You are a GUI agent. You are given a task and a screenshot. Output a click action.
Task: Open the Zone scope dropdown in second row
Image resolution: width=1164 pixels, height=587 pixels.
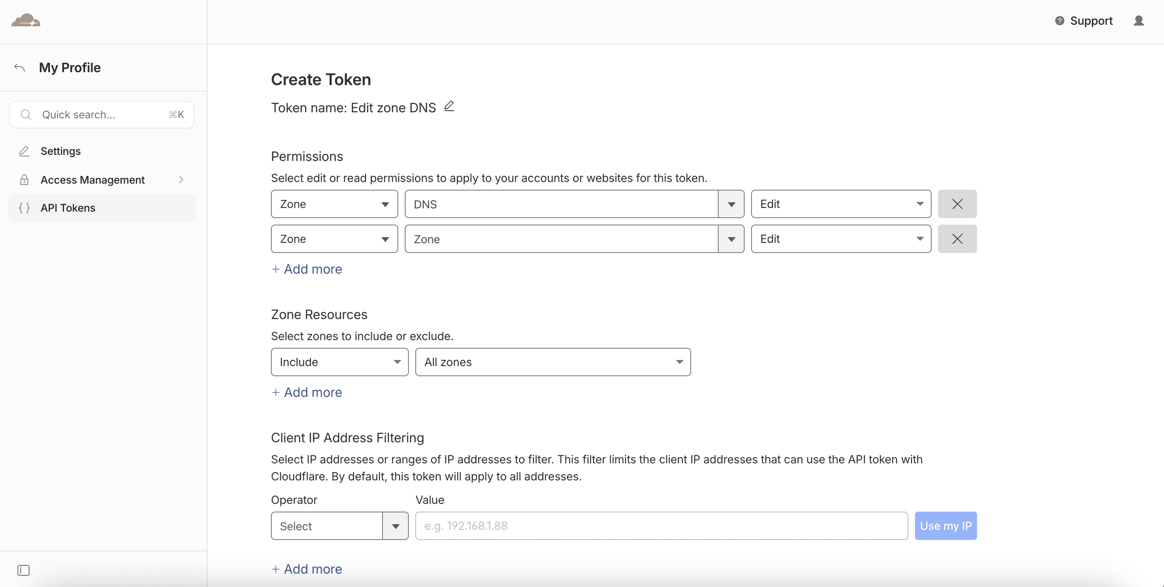(x=334, y=239)
